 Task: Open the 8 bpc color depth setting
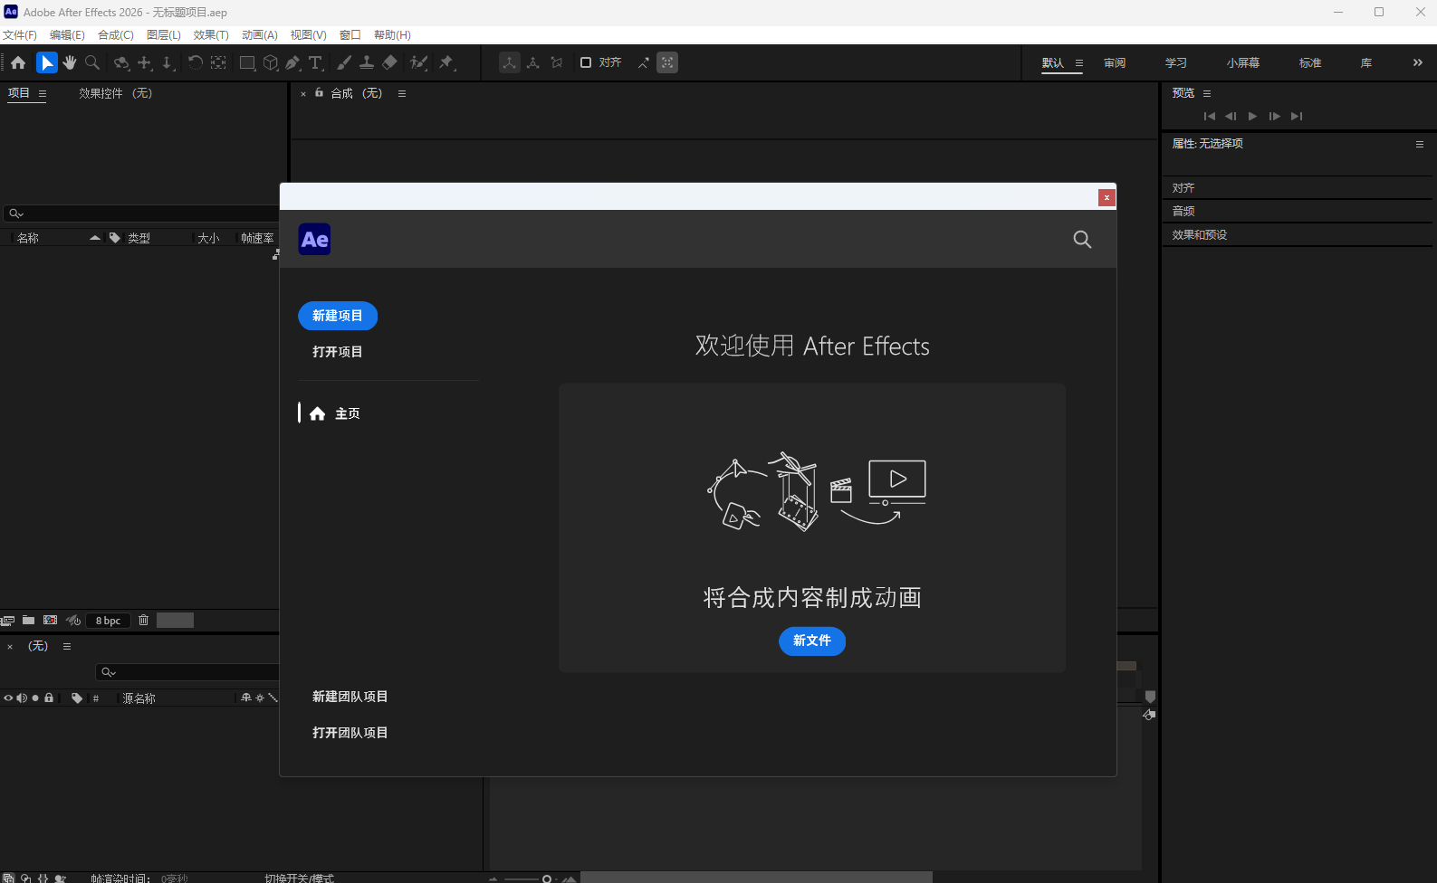pyautogui.click(x=108, y=621)
